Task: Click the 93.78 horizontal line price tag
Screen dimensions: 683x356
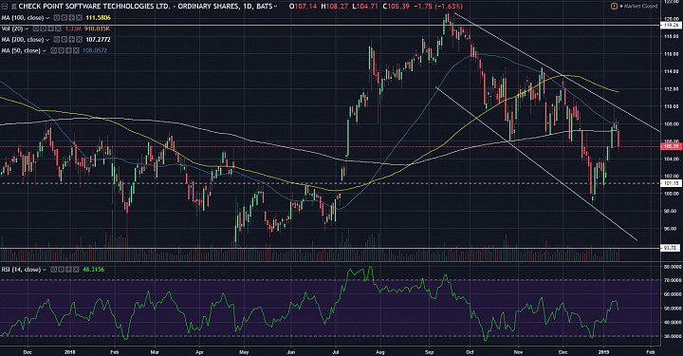Action: 671,248
